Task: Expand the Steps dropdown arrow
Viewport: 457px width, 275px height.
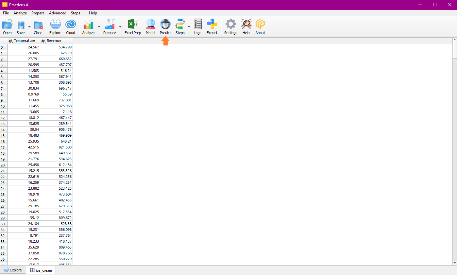Action: pyautogui.click(x=189, y=27)
